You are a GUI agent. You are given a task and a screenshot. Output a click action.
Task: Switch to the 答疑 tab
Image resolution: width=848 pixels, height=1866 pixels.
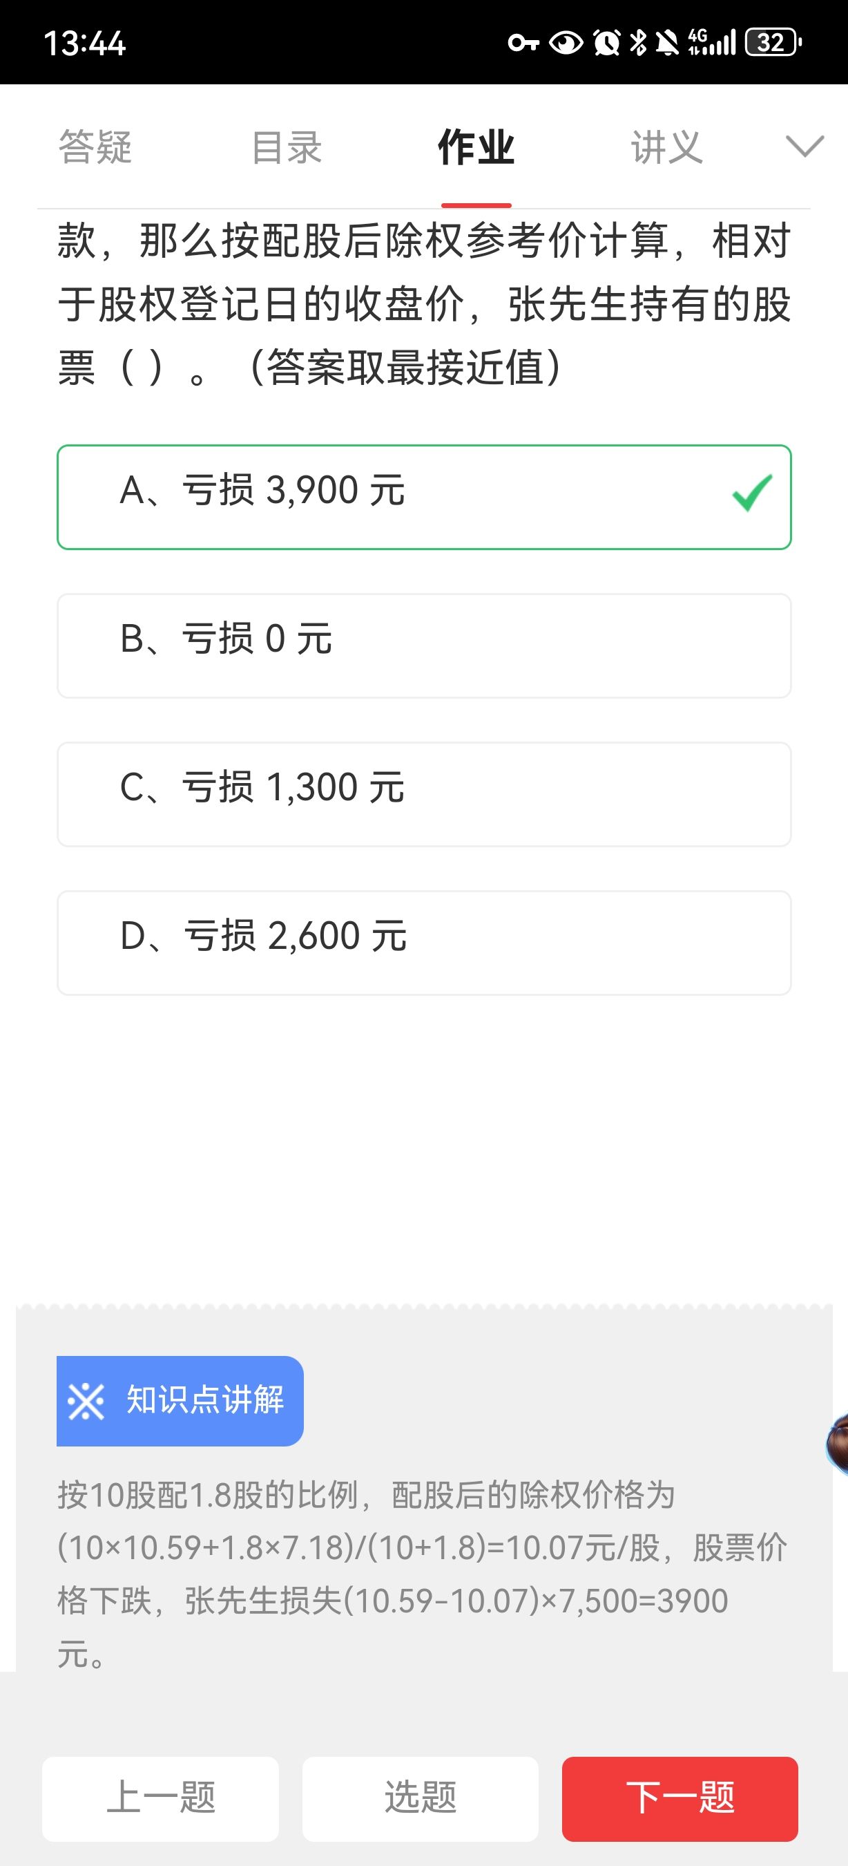tap(95, 148)
